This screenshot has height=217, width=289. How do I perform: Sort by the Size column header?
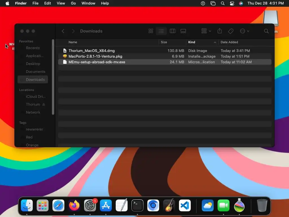(x=164, y=42)
